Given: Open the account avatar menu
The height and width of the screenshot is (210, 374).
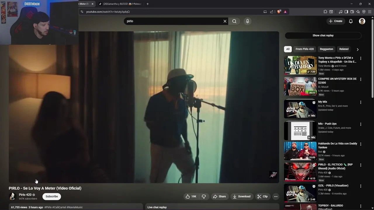Looking at the screenshot, I should pos(362,21).
